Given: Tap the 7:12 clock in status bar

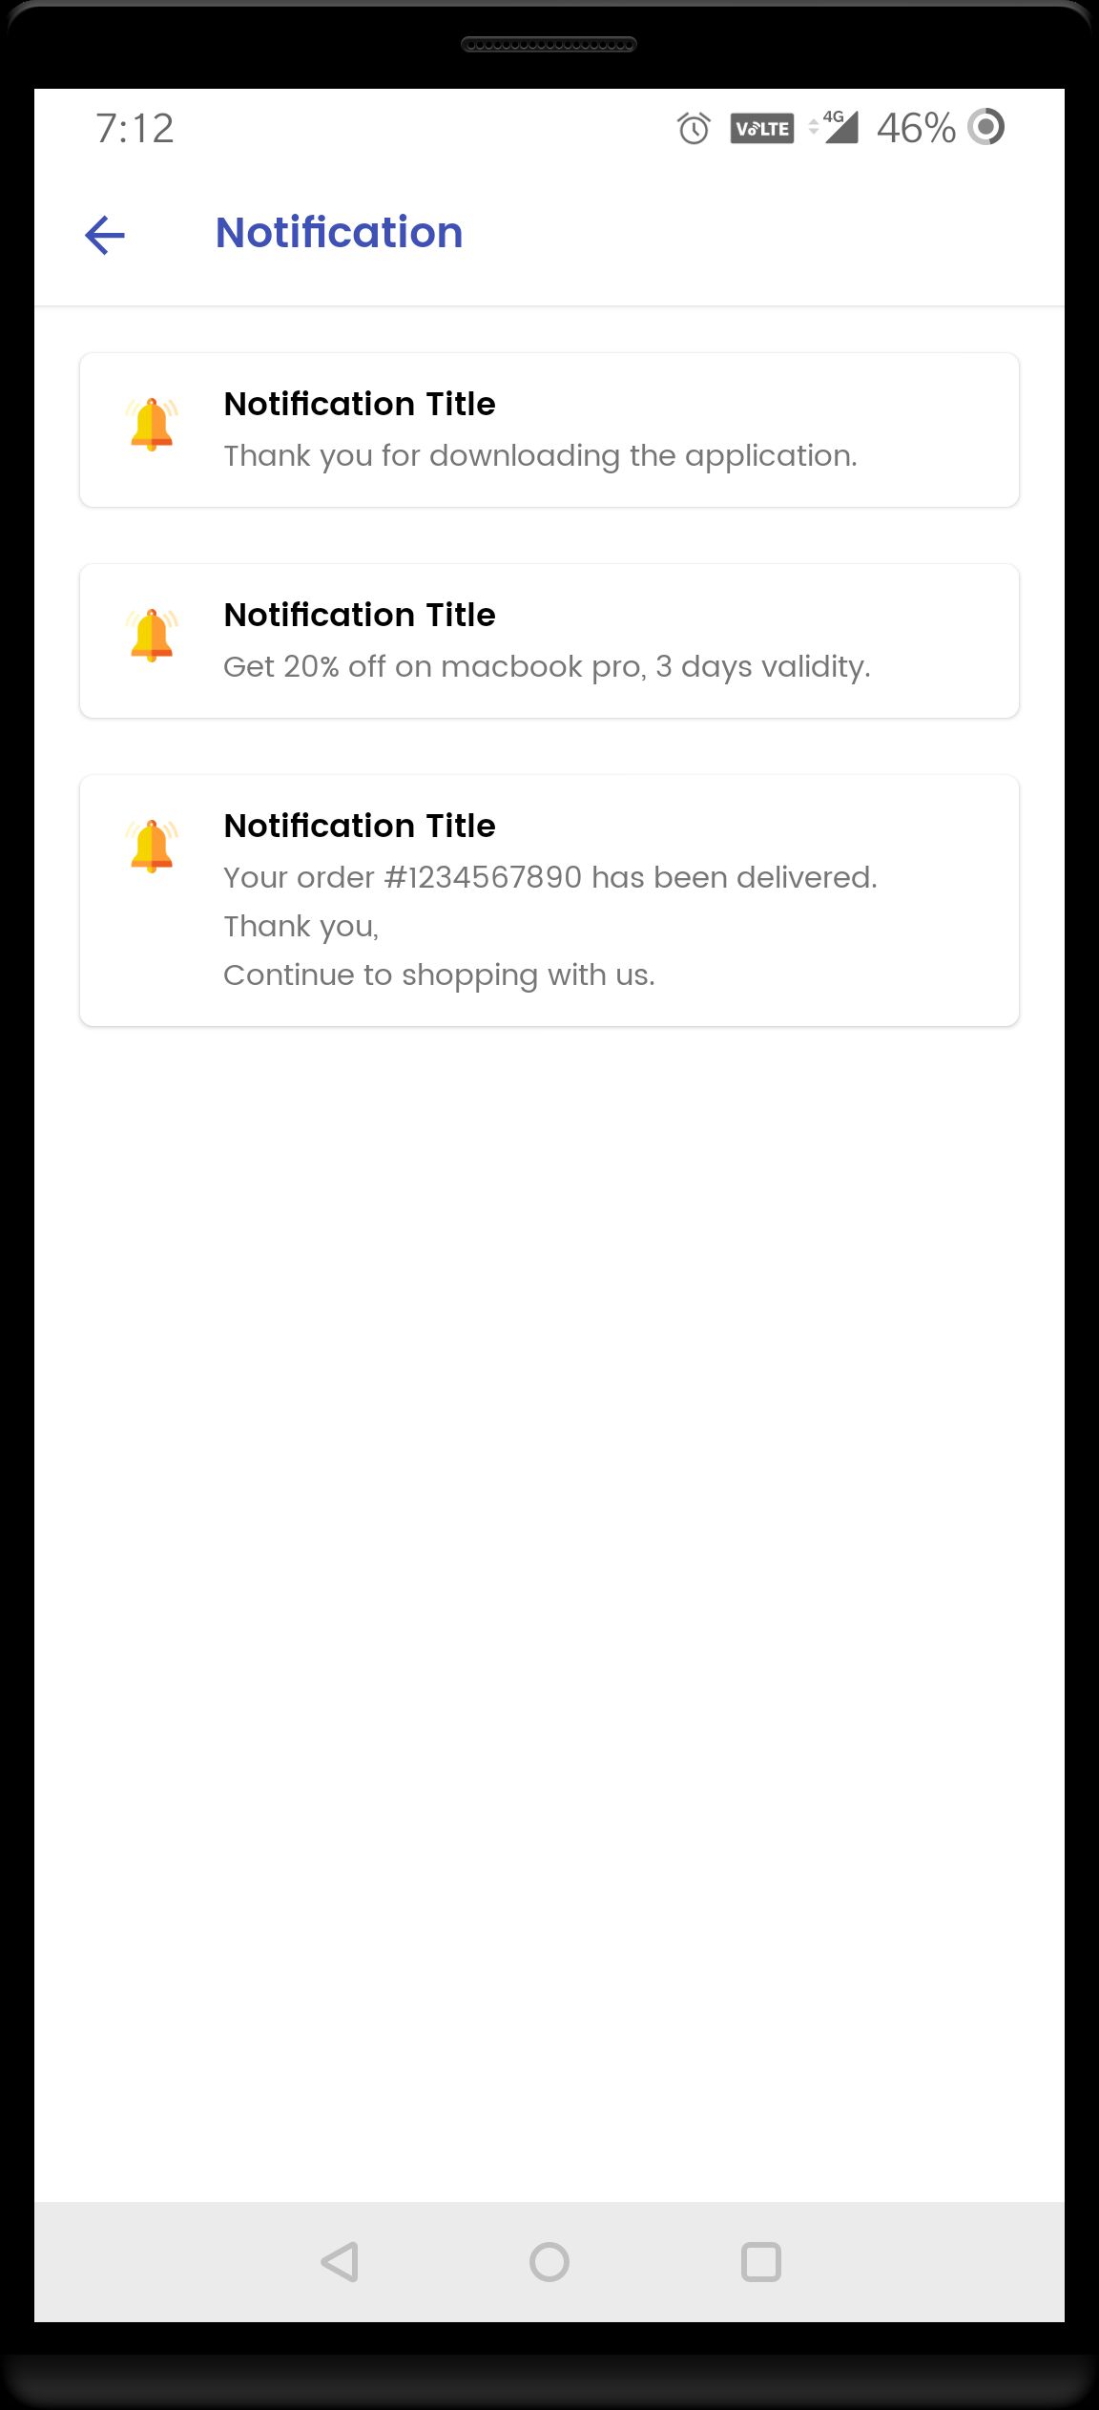Looking at the screenshot, I should click(135, 128).
